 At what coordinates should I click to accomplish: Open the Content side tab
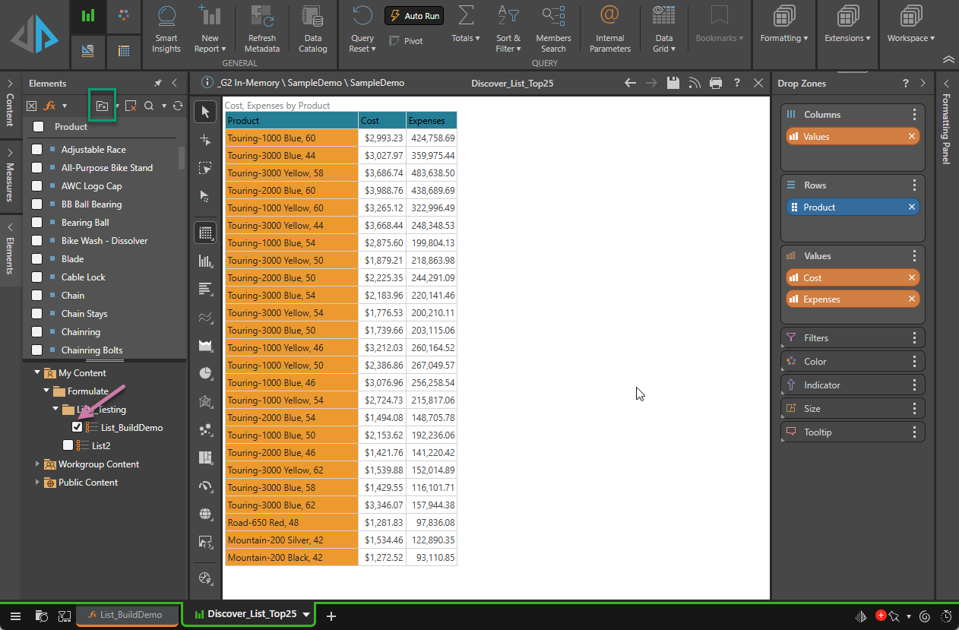10,105
